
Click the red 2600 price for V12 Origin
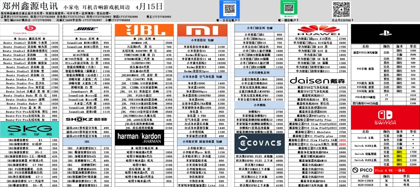(x=342, y=144)
